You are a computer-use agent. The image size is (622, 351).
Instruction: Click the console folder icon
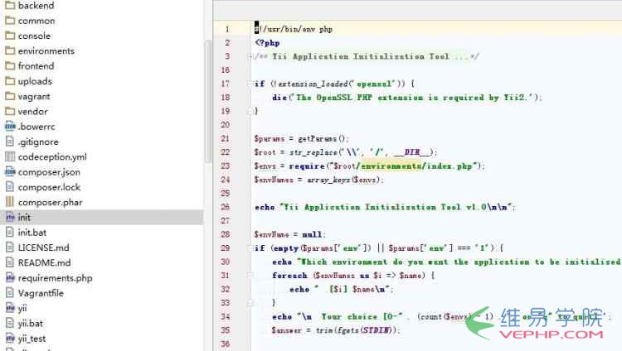(x=10, y=36)
